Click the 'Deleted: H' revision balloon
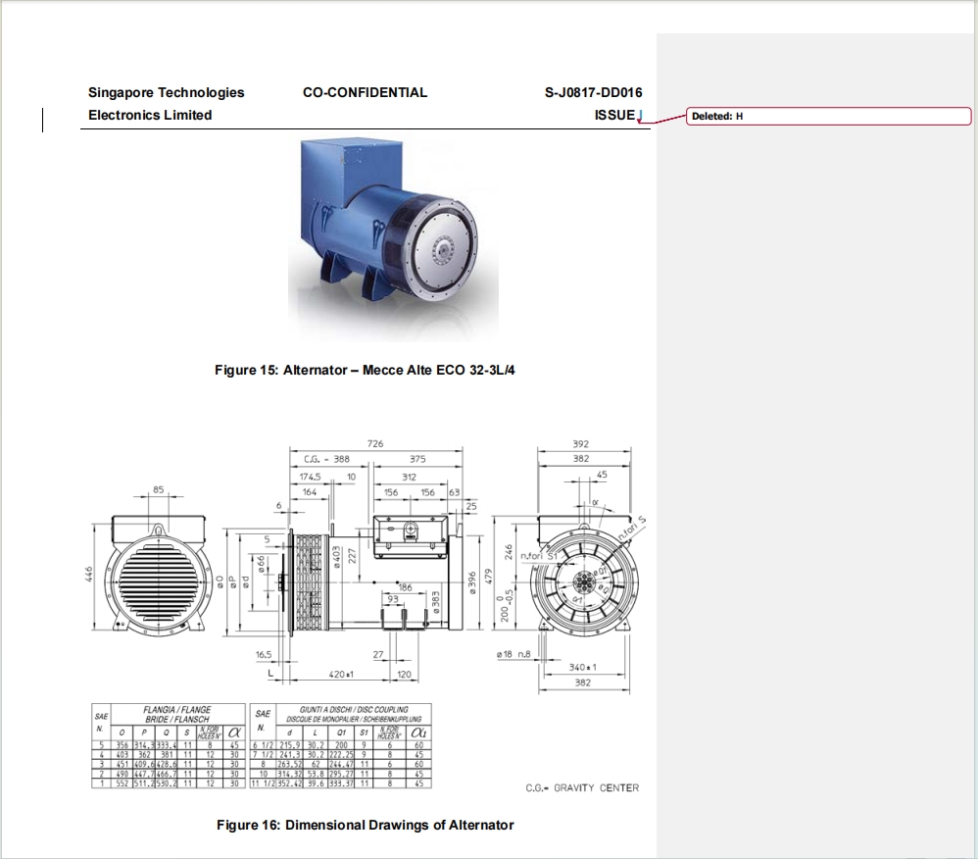The image size is (978, 859). pyautogui.click(x=828, y=116)
